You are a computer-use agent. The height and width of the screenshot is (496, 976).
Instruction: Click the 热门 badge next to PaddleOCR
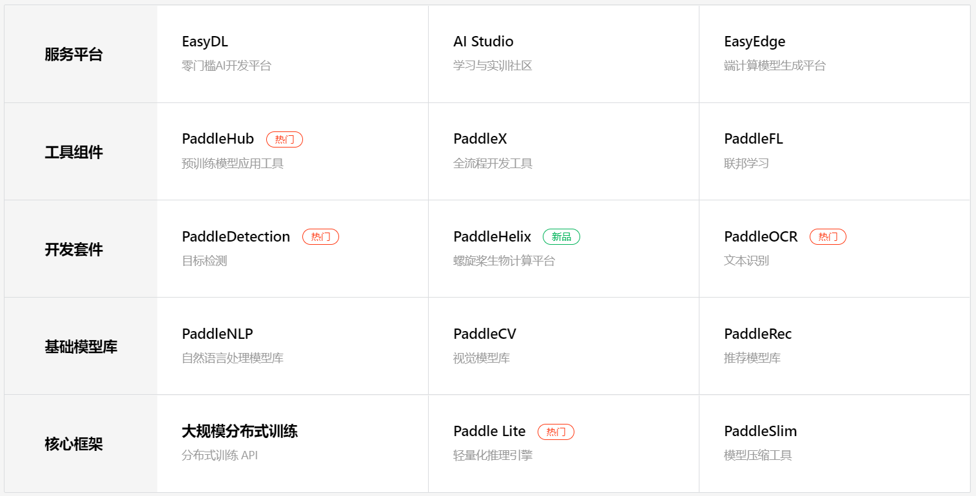pos(828,237)
